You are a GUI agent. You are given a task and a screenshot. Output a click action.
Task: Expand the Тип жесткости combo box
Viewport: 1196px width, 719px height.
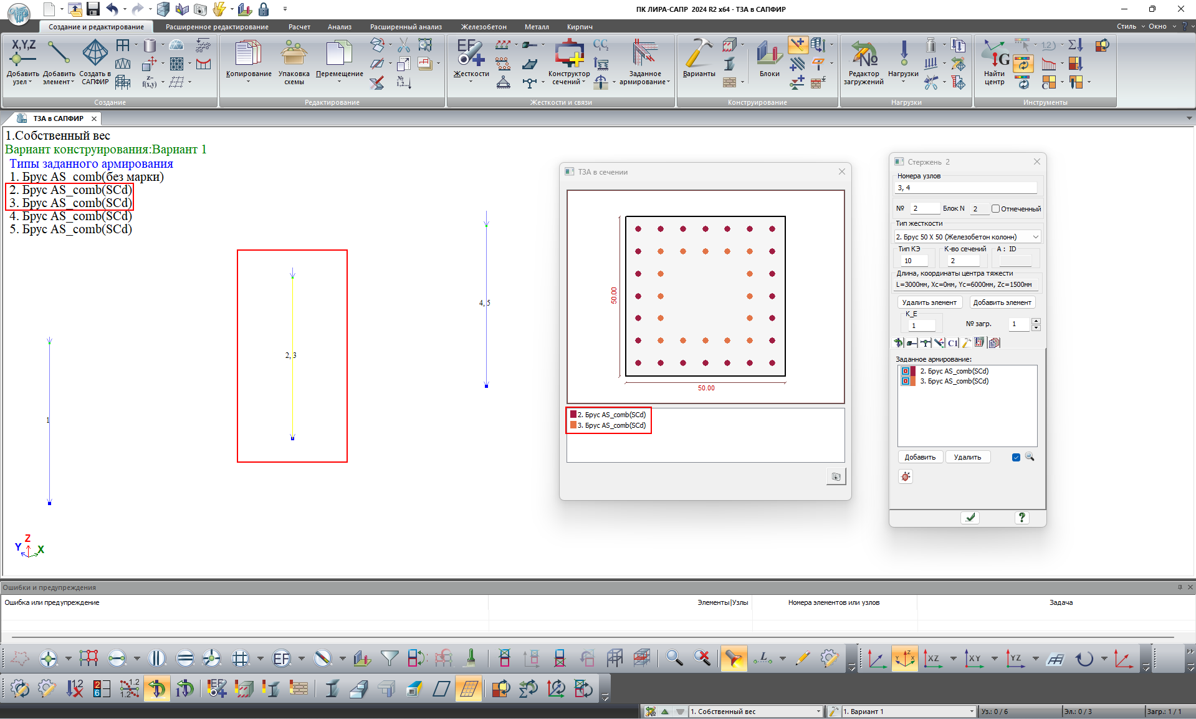1035,237
